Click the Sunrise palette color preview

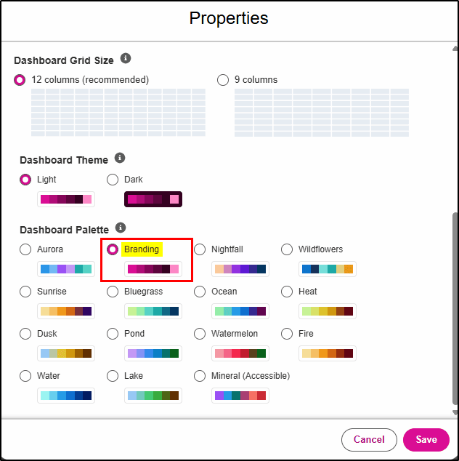click(66, 311)
